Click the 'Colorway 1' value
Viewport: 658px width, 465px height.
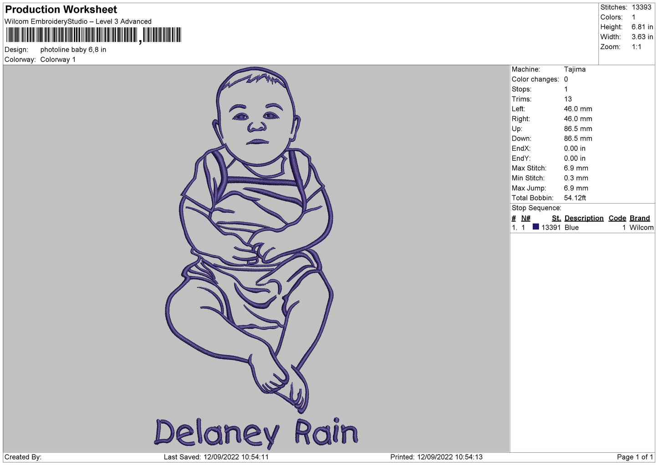click(x=58, y=60)
